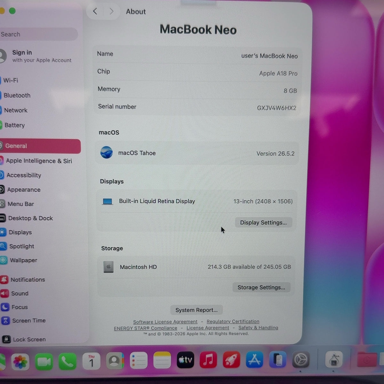
Task: Go forward with the right chevron button
Action: click(x=111, y=12)
